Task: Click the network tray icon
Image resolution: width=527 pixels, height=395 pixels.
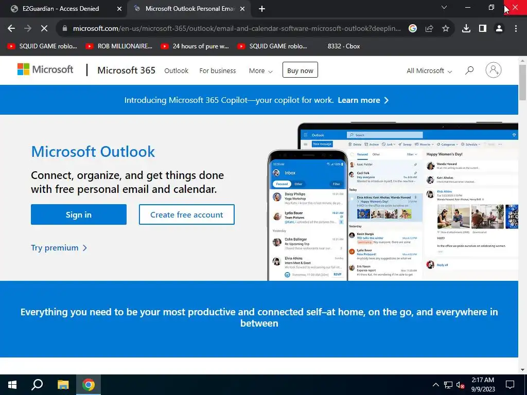Action: pyautogui.click(x=448, y=385)
